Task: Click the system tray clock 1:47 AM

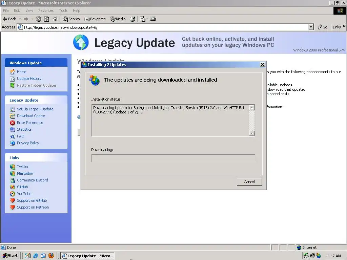Action: 334,256
